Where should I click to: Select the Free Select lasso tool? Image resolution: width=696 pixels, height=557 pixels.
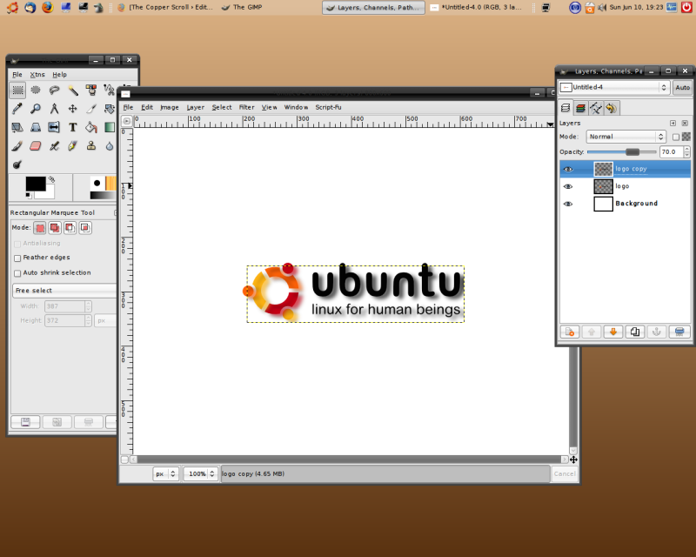(54, 91)
